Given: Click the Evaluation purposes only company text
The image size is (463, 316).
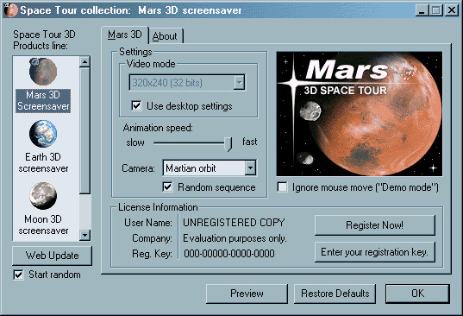Looking at the screenshot, I should coord(235,238).
